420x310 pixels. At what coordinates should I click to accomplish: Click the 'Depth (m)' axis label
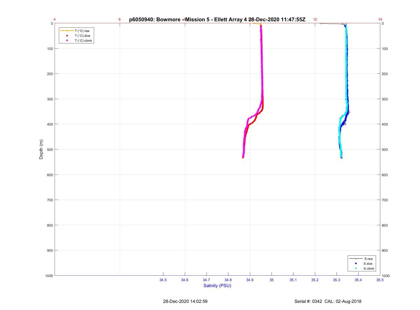[x=41, y=150]
